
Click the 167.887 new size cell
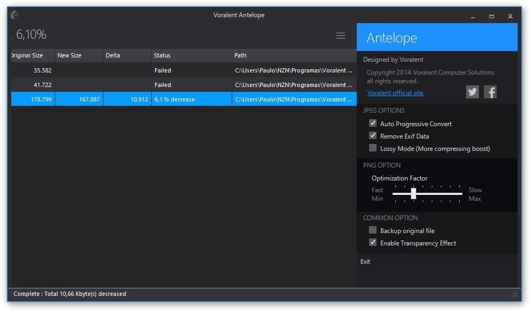pos(79,99)
